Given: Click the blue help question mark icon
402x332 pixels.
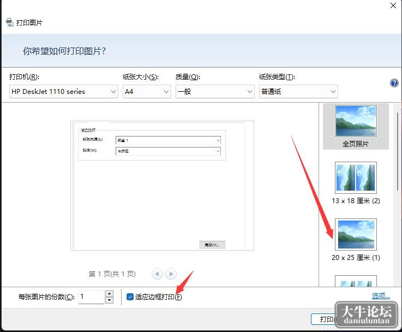Looking at the screenshot, I should [394, 83].
